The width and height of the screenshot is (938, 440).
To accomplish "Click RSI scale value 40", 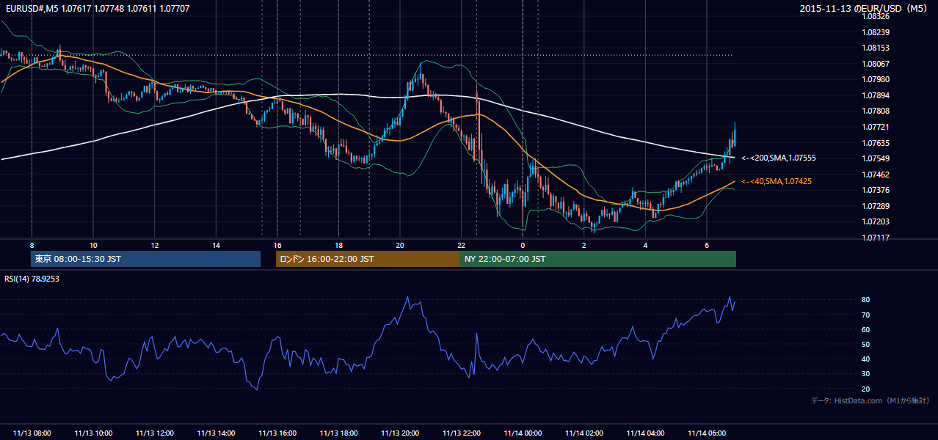I will click(866, 359).
